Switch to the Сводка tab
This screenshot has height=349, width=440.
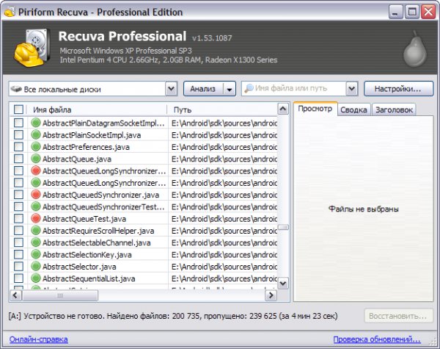(x=353, y=109)
